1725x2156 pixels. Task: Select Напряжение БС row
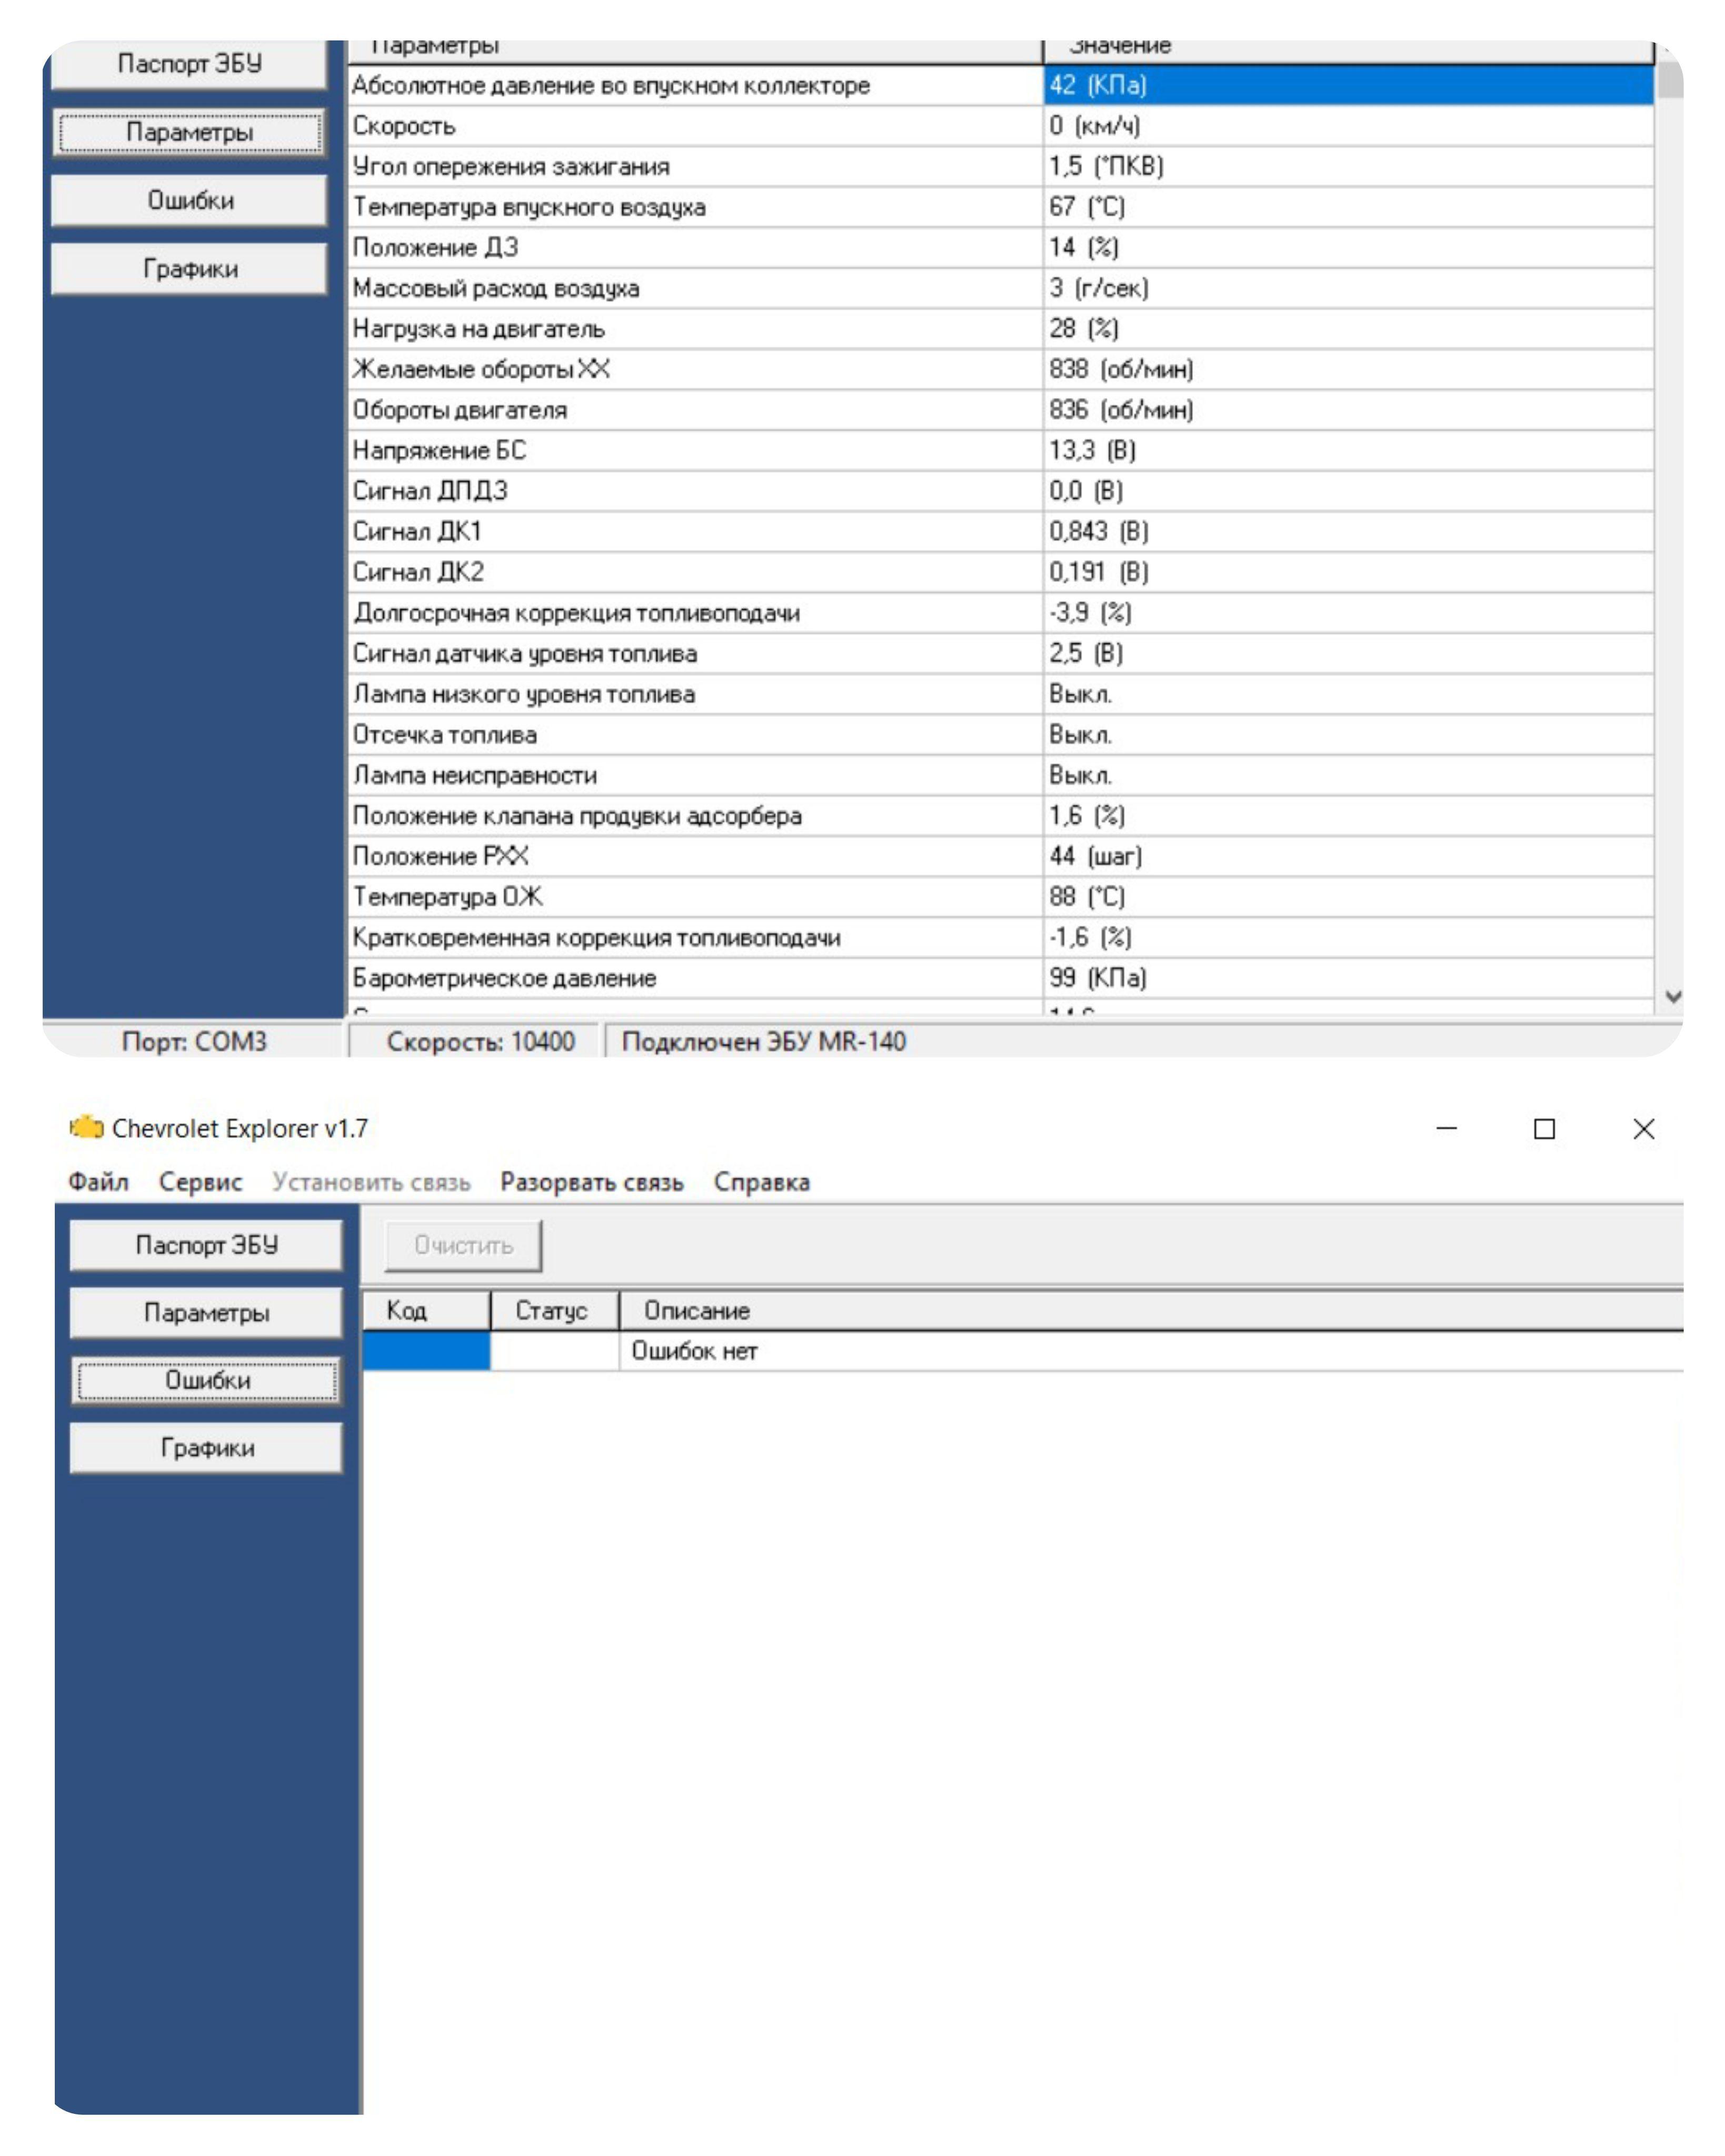tap(1000, 450)
